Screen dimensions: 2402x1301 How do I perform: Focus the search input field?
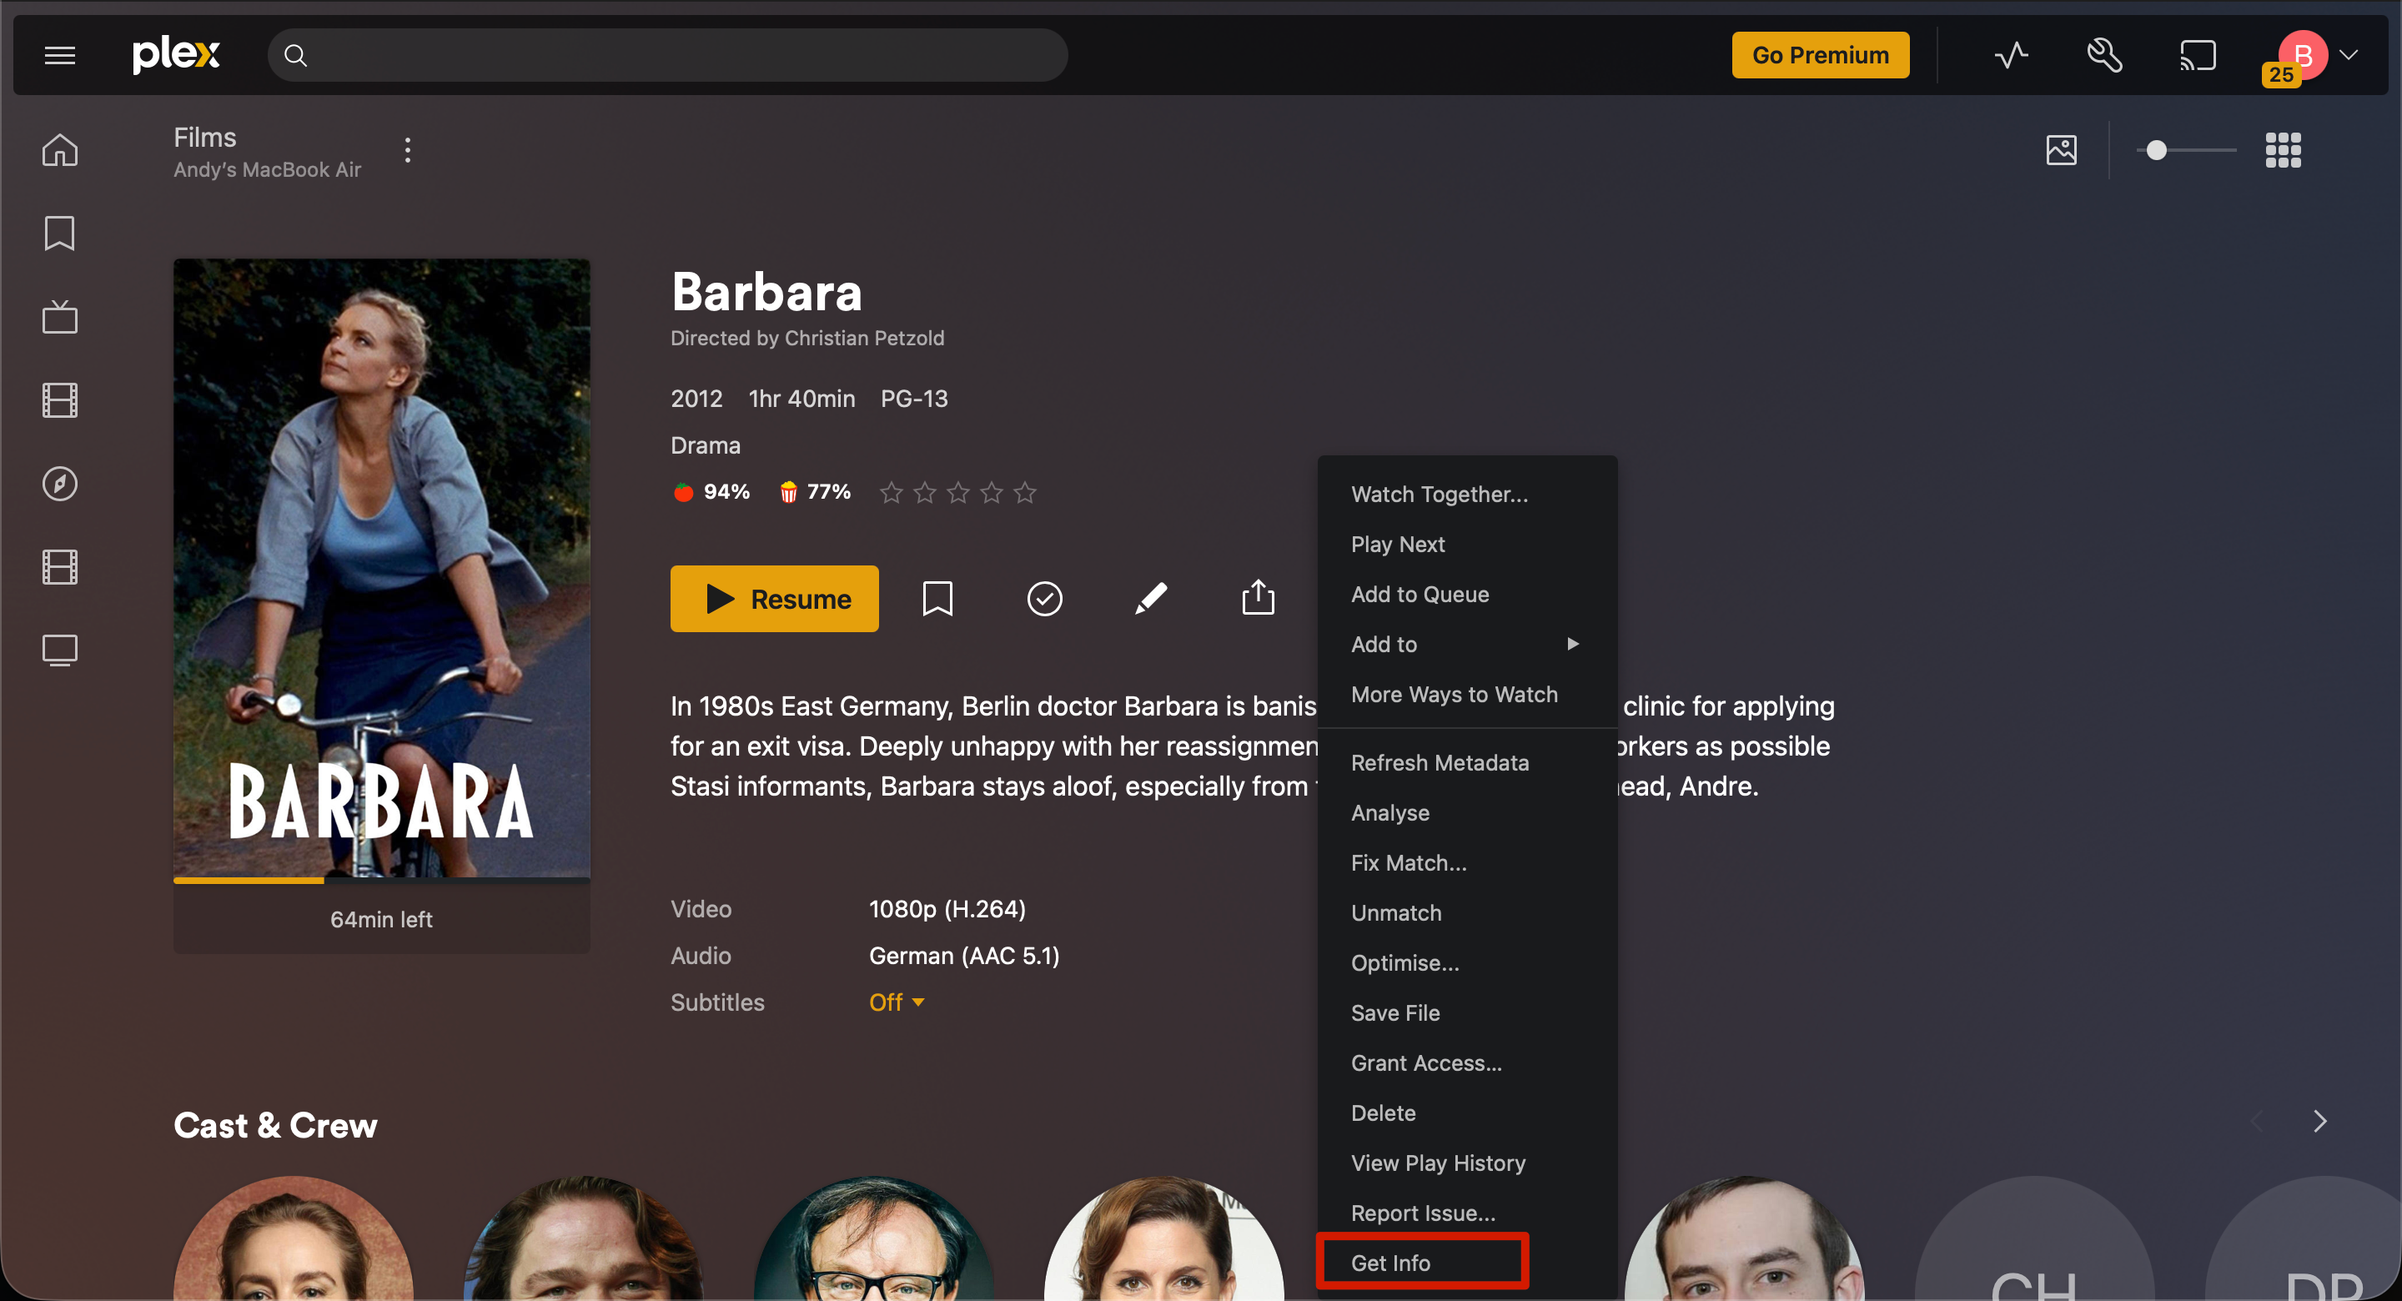click(667, 55)
